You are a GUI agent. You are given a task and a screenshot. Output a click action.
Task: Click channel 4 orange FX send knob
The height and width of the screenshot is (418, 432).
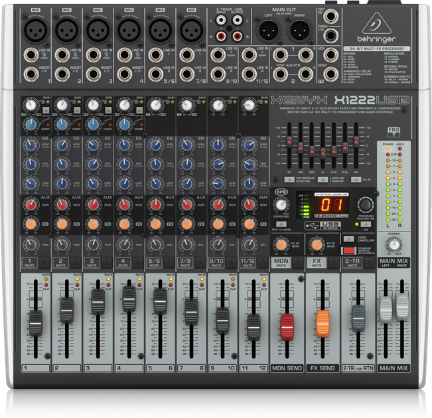(124, 224)
